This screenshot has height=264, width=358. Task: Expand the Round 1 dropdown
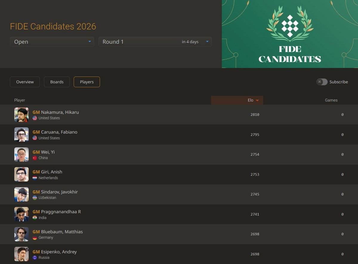point(155,42)
